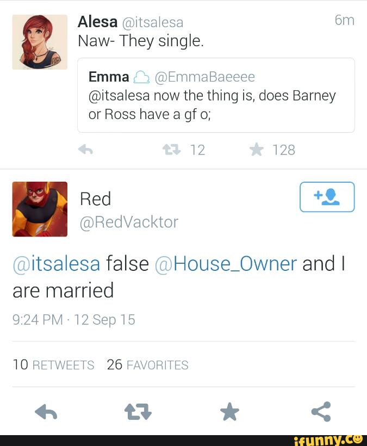Open Emma's quoted tweet card
This screenshot has width=367, height=446.
click(x=216, y=96)
